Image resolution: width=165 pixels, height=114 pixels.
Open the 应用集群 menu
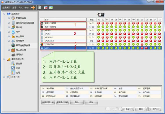click(x=6, y=8)
